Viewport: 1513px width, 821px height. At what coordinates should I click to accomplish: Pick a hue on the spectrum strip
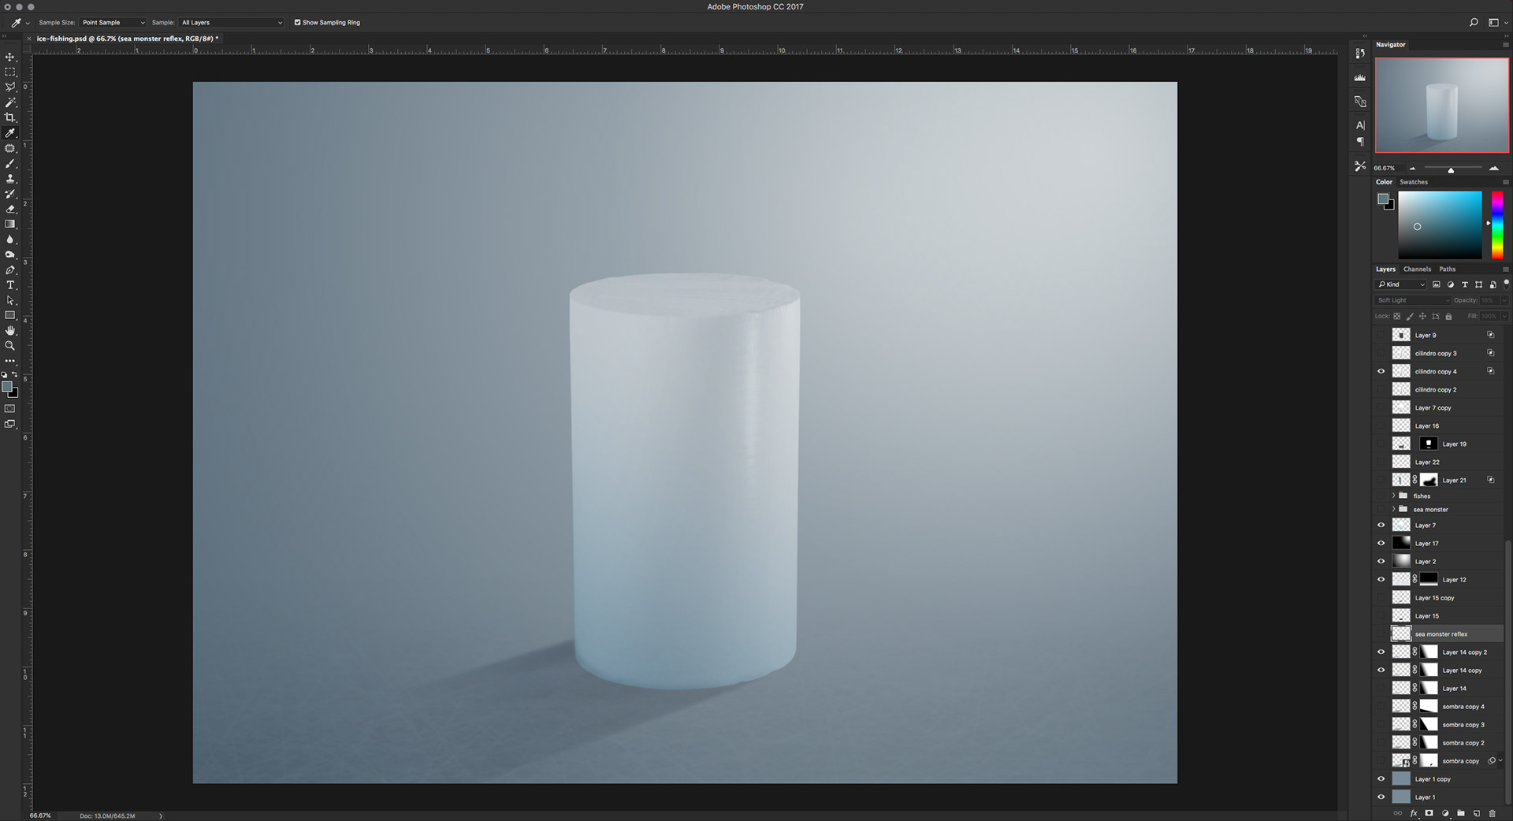(x=1497, y=225)
